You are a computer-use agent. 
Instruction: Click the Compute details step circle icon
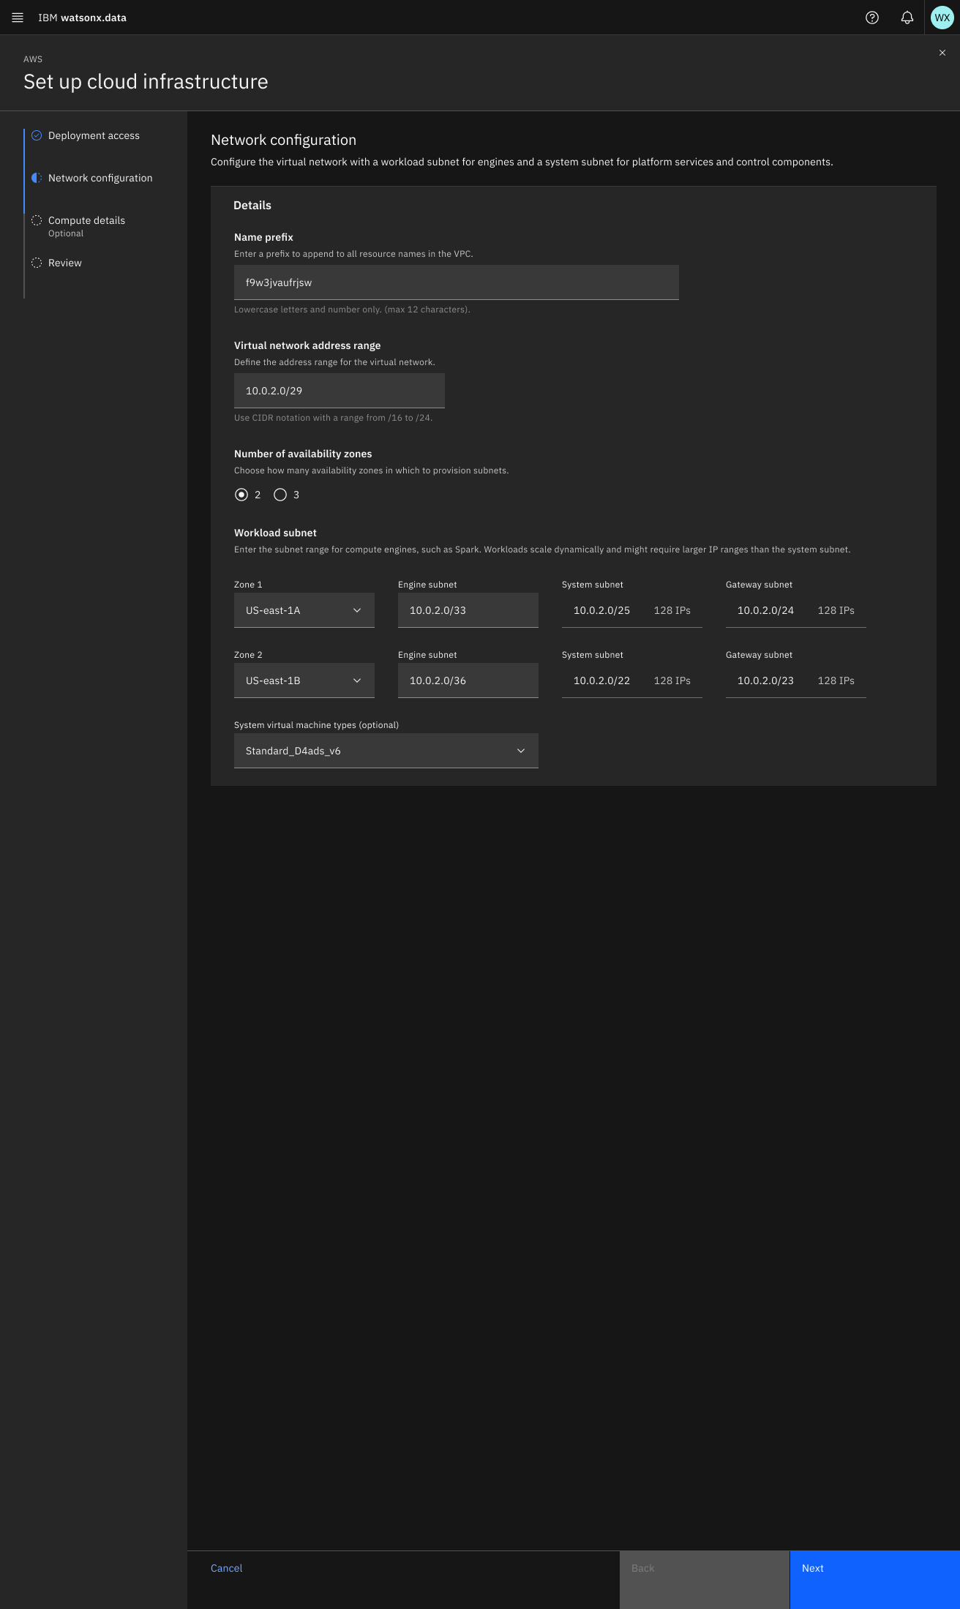click(37, 220)
